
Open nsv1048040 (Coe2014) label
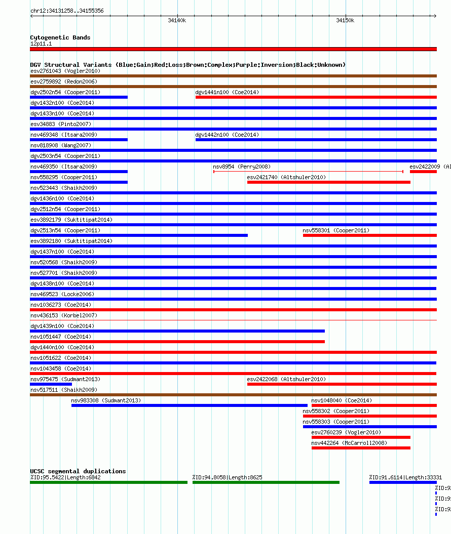point(342,400)
